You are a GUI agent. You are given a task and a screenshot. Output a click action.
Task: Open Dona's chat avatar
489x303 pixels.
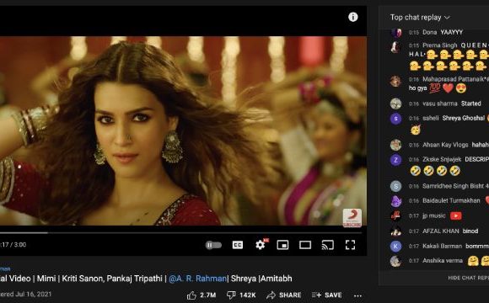pos(396,32)
